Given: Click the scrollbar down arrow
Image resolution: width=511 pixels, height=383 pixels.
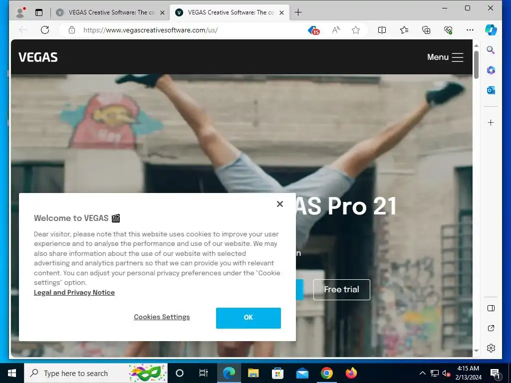Looking at the screenshot, I should click(476, 351).
